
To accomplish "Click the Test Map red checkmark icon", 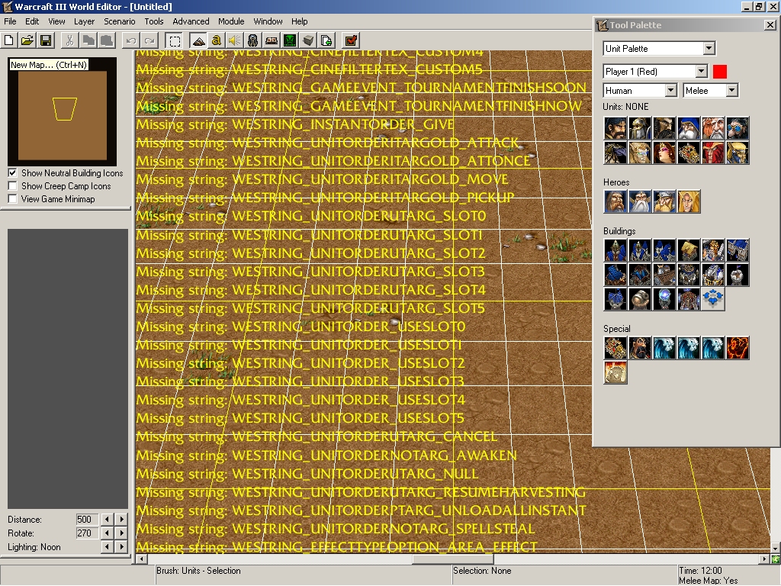I will coord(351,40).
